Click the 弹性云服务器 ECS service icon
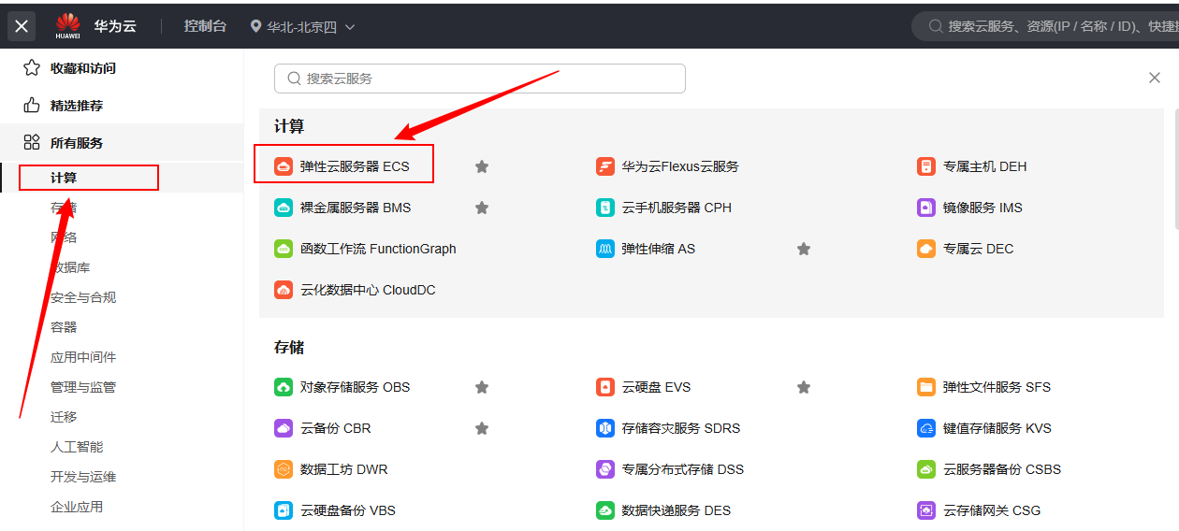The height and width of the screenshot is (531, 1179). [284, 166]
